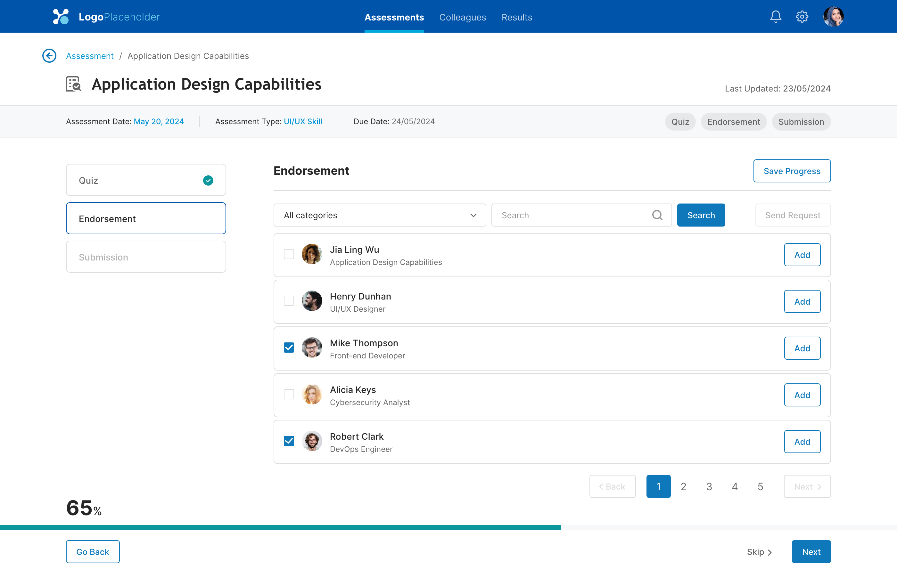The image size is (897, 576).
Task: Click the green checkmark on Quiz step
Action: (208, 180)
